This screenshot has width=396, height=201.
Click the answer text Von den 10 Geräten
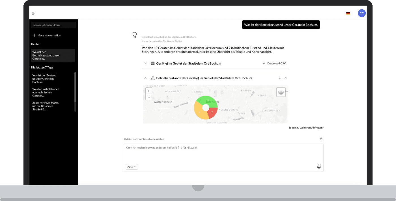(213, 50)
